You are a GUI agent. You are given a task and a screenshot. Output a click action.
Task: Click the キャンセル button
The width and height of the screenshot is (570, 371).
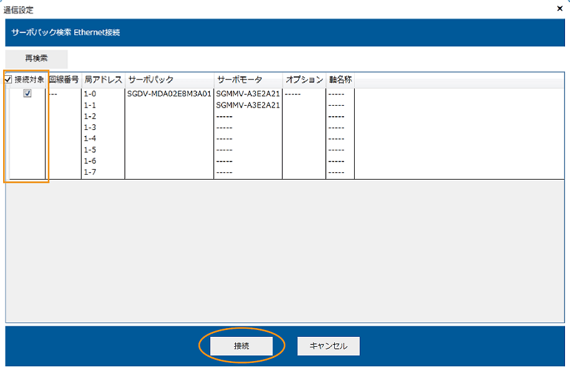(328, 346)
